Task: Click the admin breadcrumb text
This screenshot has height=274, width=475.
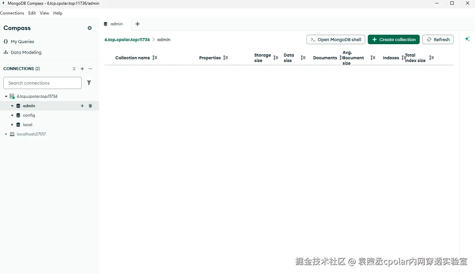Action: pyautogui.click(x=164, y=39)
